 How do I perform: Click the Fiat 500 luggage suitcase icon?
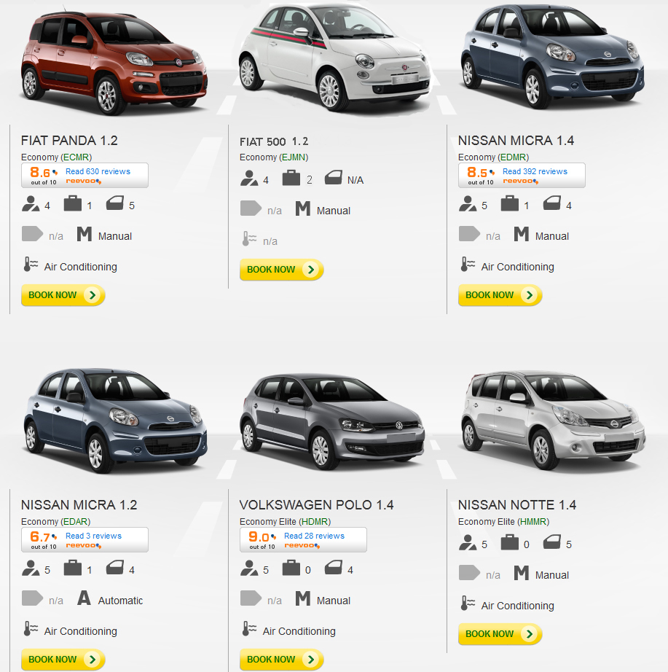pyautogui.click(x=291, y=178)
